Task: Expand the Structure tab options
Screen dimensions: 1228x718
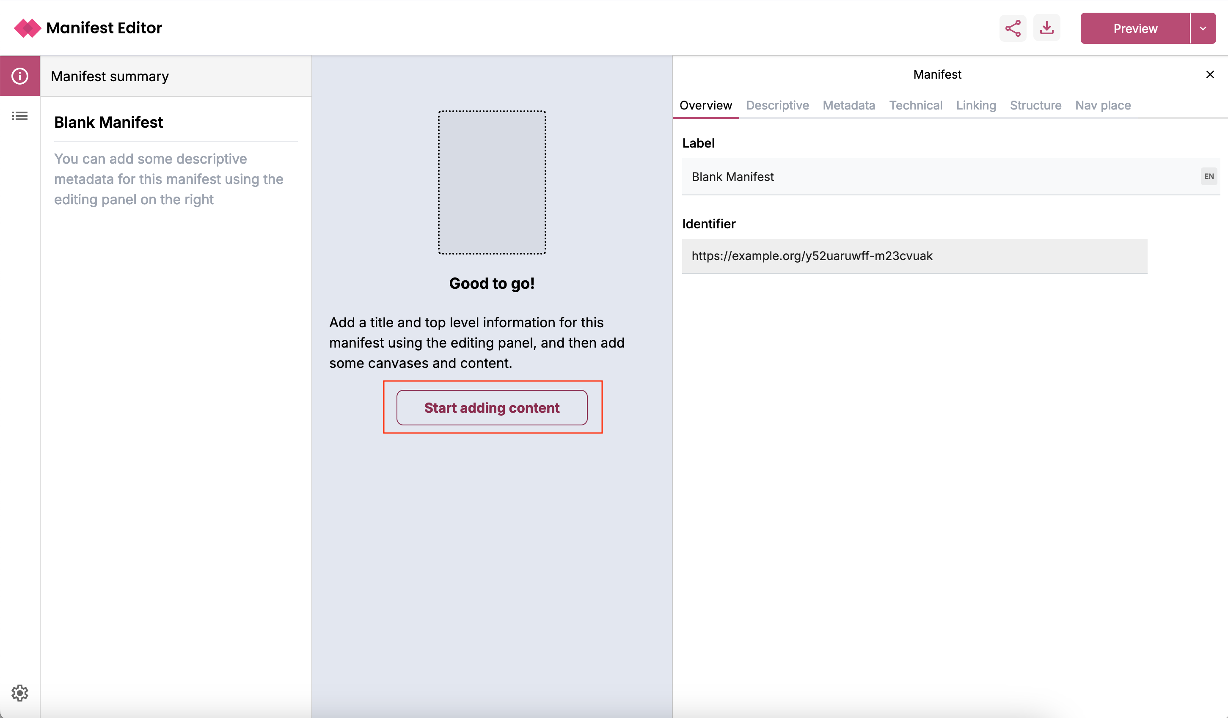Action: [1035, 104]
